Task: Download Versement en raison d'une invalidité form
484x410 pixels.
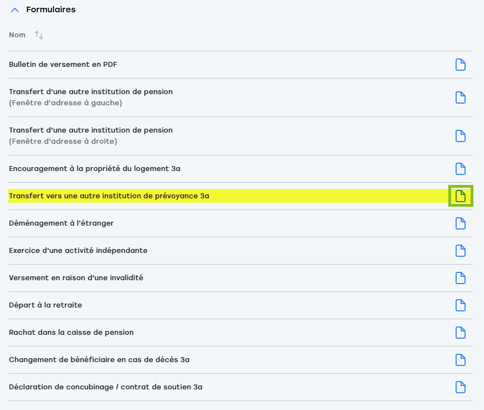Action: tap(461, 278)
